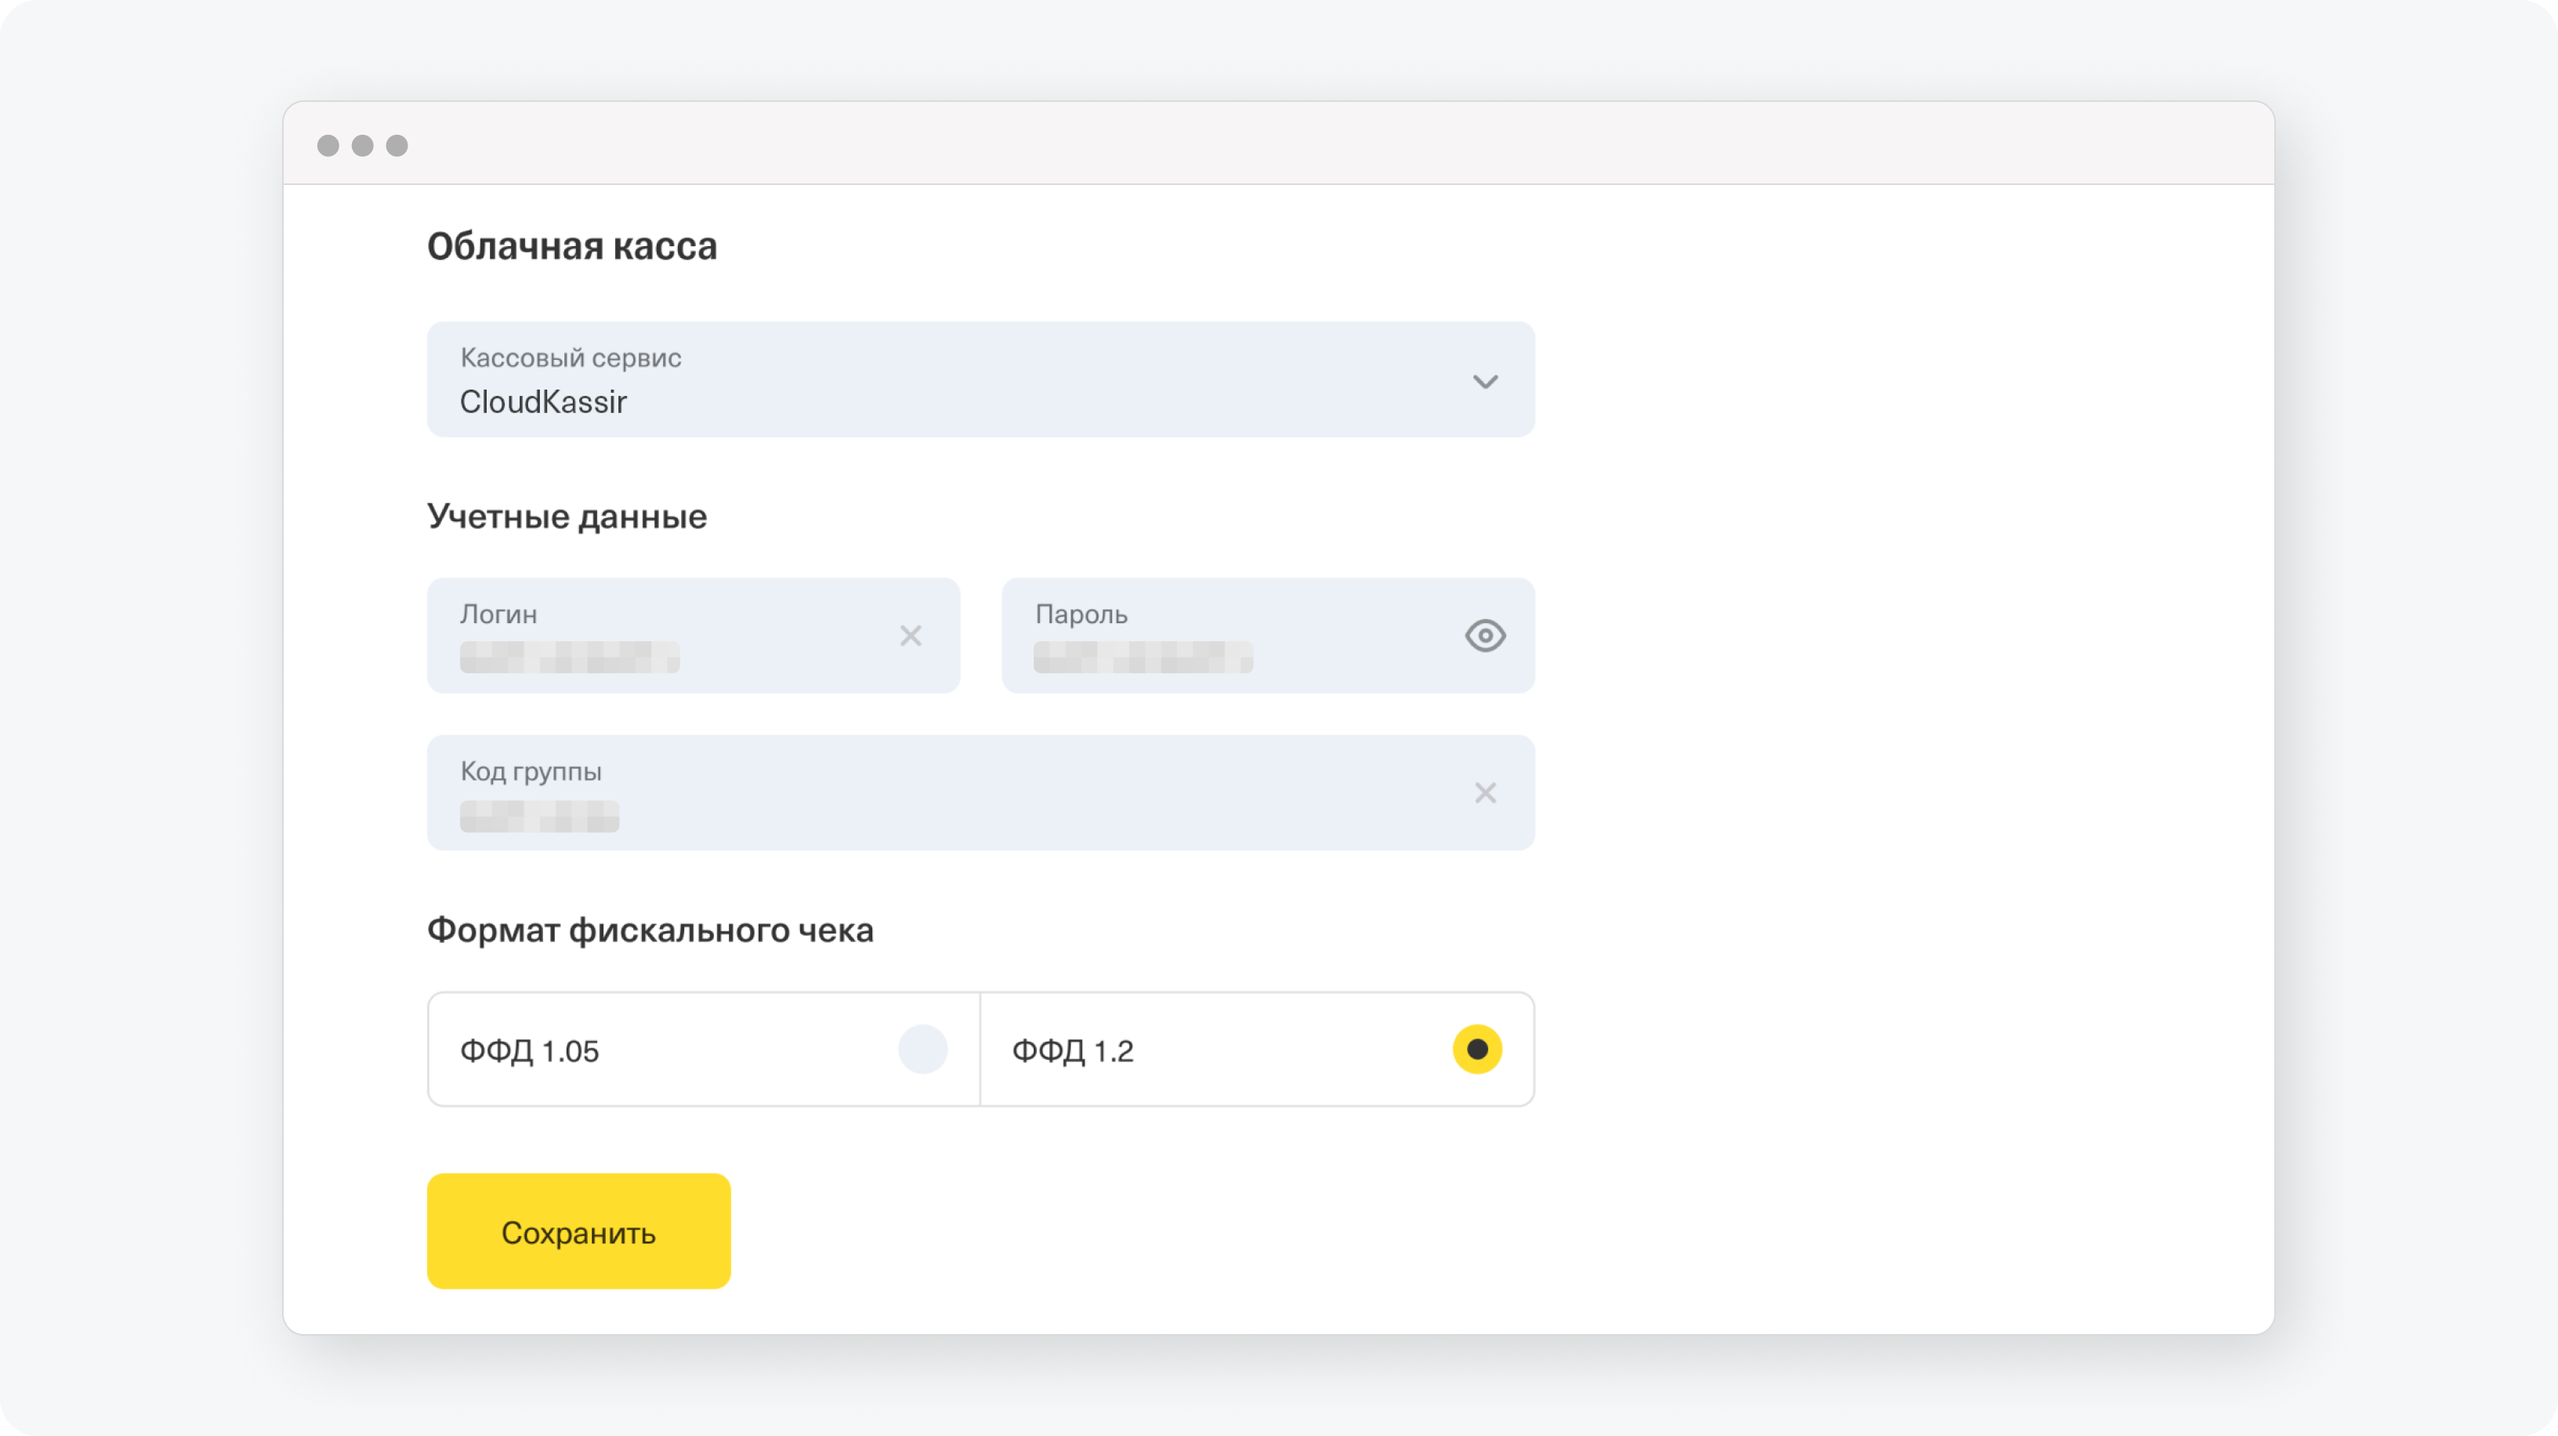Image resolution: width=2558 pixels, height=1436 pixels.
Task: Click the eye icon to show password
Action: [x=1484, y=634]
